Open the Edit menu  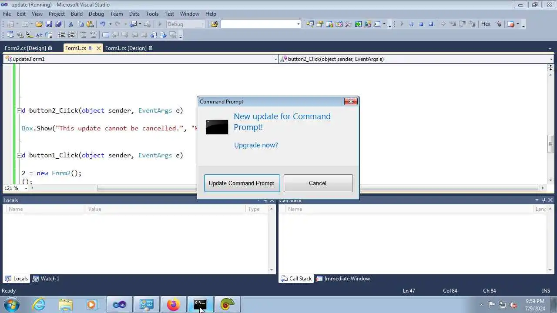(21, 13)
